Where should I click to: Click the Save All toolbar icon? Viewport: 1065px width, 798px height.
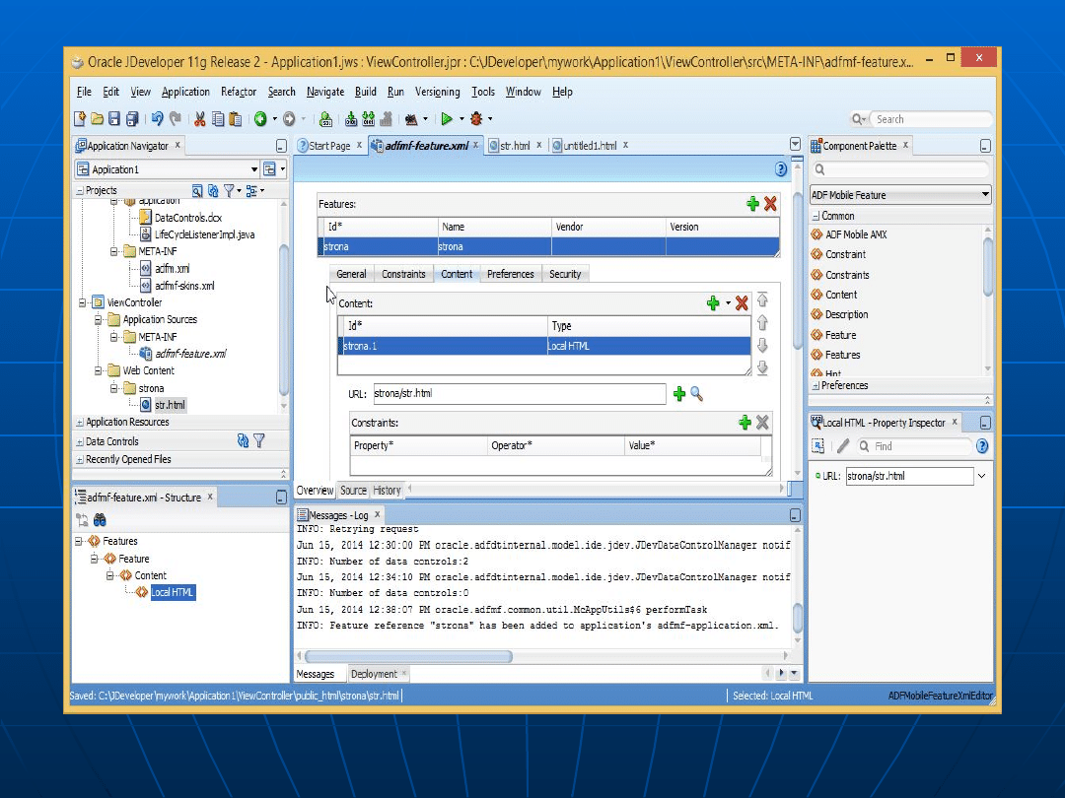[132, 119]
